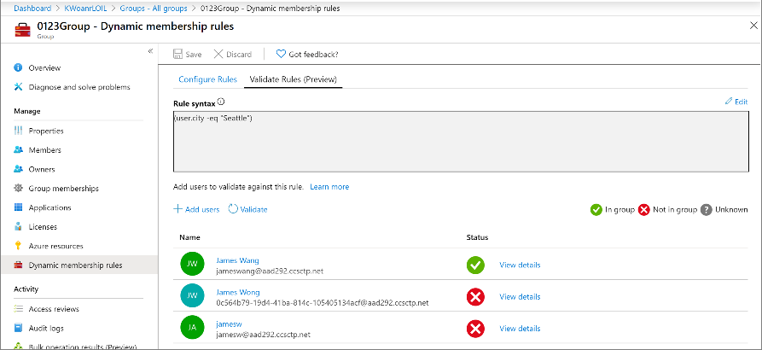The height and width of the screenshot is (350, 762).
Task: Click James Wong's red not-in-group status icon
Action: (475, 297)
